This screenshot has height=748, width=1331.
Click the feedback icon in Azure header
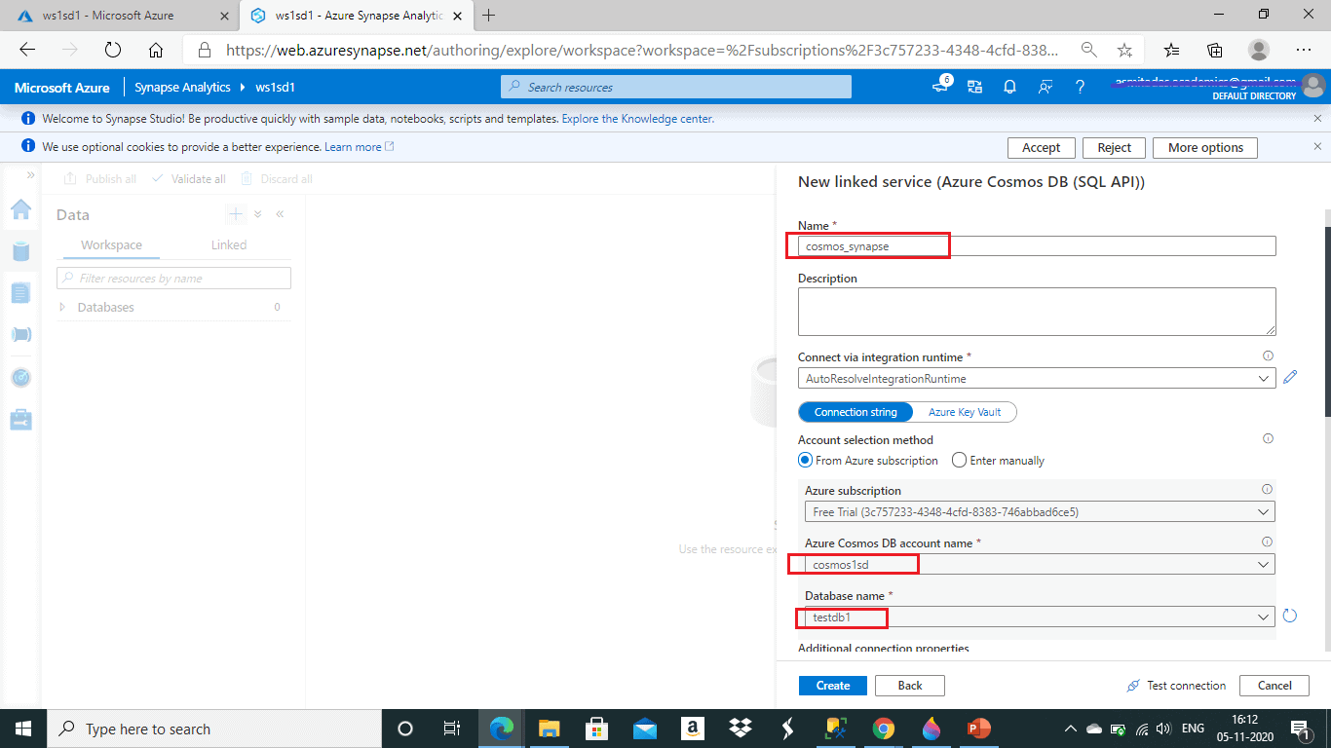[x=1045, y=87]
